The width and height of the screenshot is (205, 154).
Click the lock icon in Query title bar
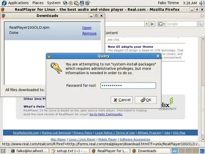coord(50,56)
